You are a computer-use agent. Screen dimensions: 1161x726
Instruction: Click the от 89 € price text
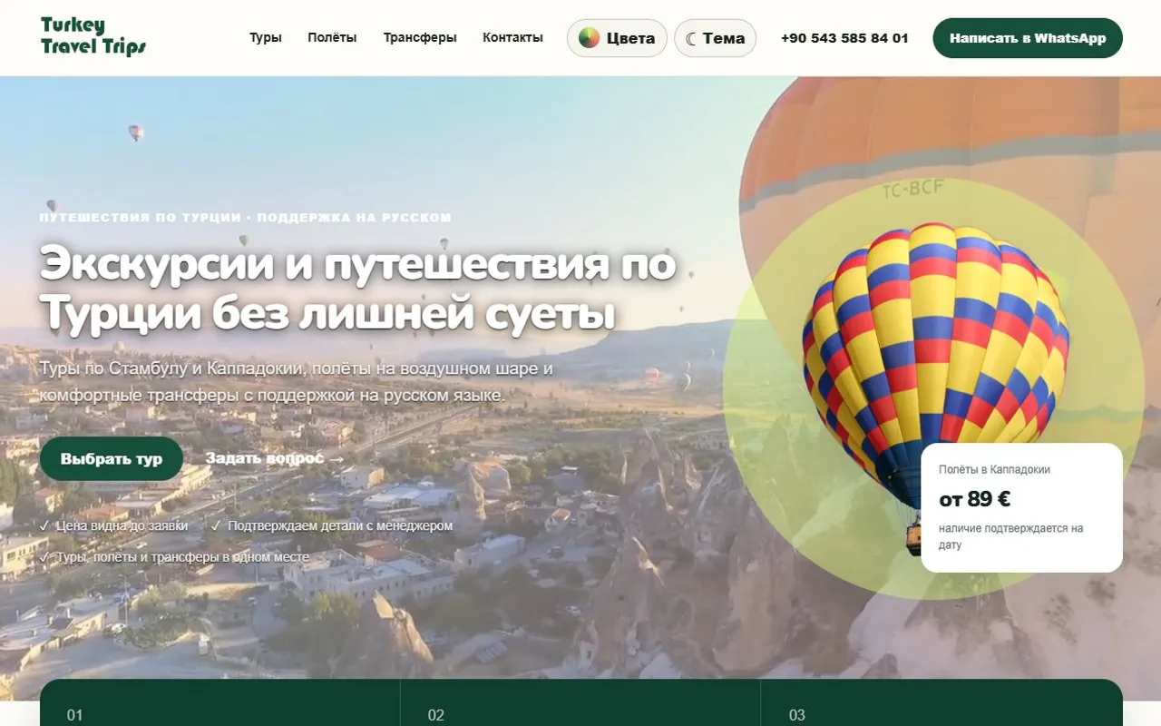click(975, 499)
